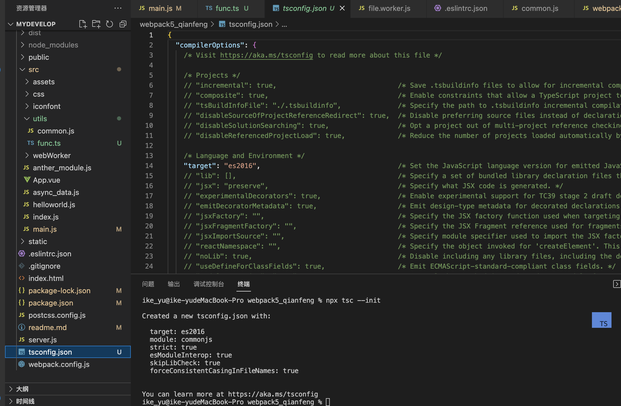
Task: Open the explorer More Actions ellipsis menu
Action: tap(118, 8)
